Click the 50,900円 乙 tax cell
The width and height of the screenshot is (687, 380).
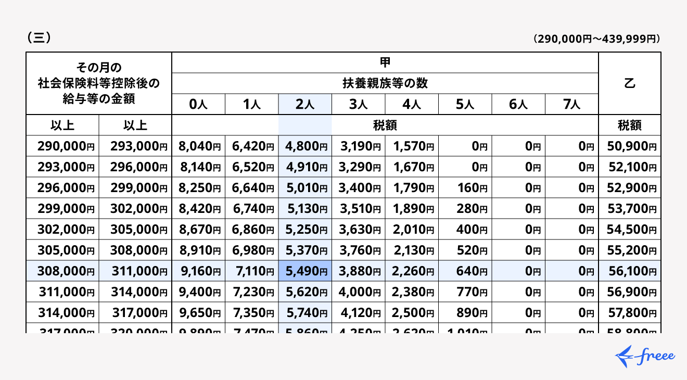click(x=630, y=146)
